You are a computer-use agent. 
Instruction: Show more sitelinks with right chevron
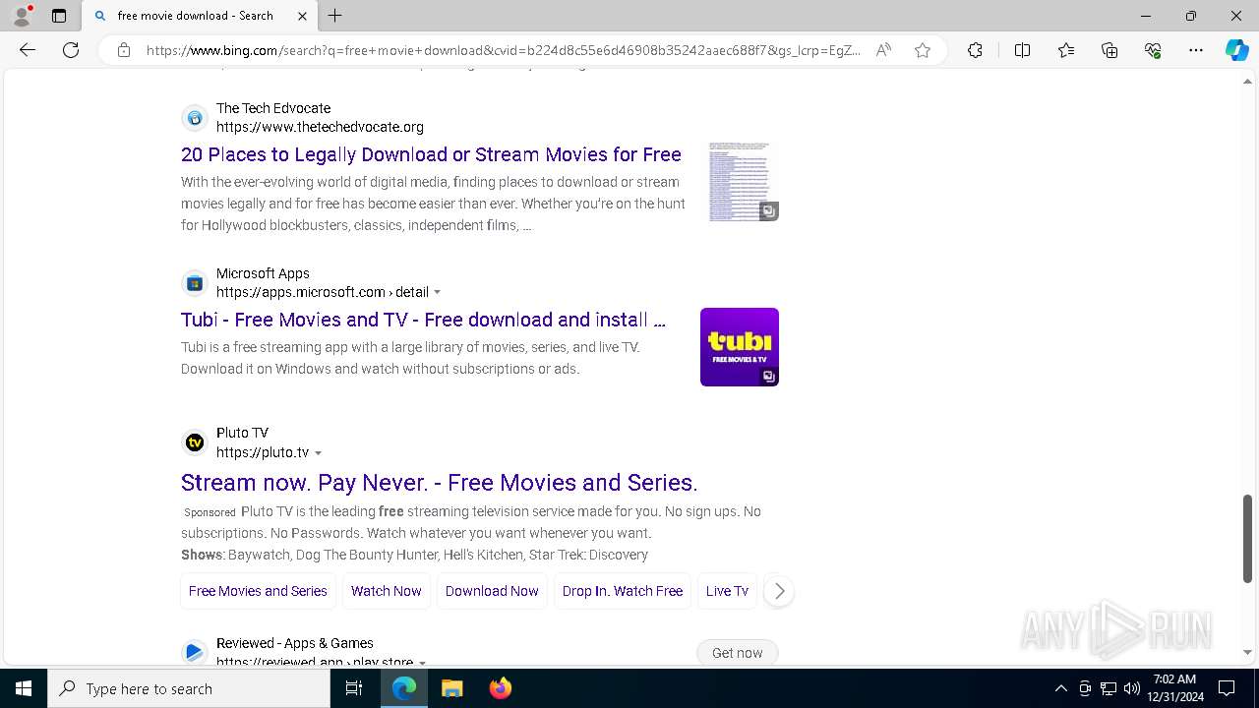[x=779, y=591]
